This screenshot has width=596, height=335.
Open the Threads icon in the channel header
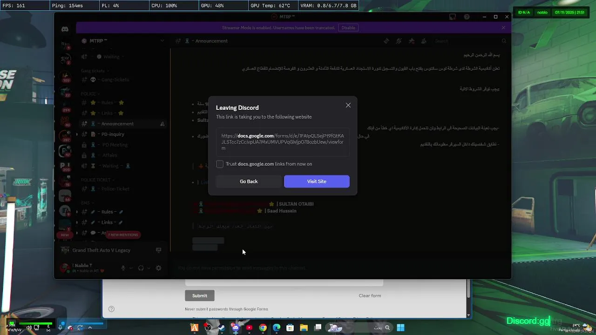386,41
